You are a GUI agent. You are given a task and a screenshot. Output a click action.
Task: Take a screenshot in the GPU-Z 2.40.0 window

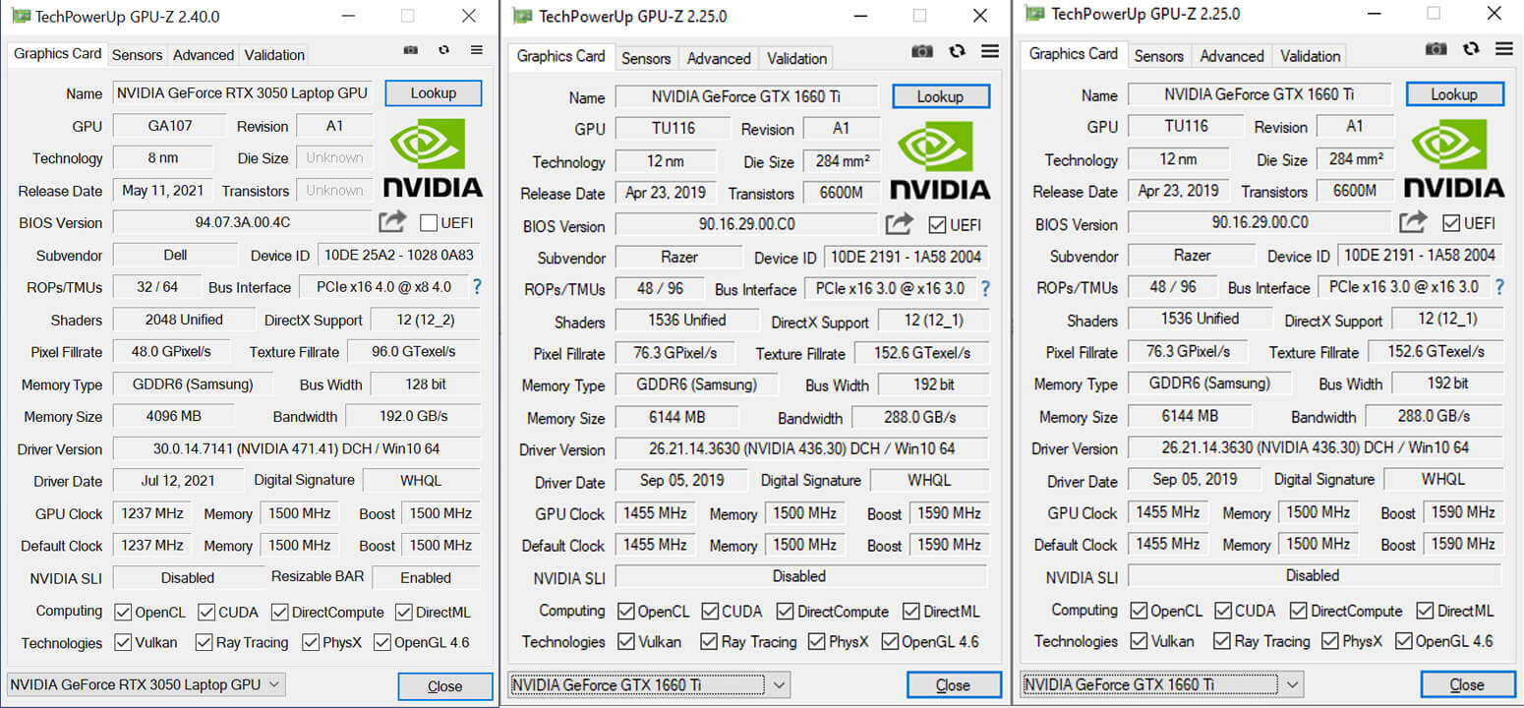pyautogui.click(x=412, y=50)
